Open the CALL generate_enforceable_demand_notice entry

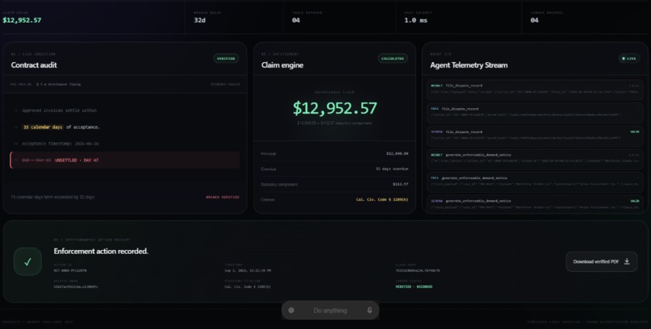[535, 182]
